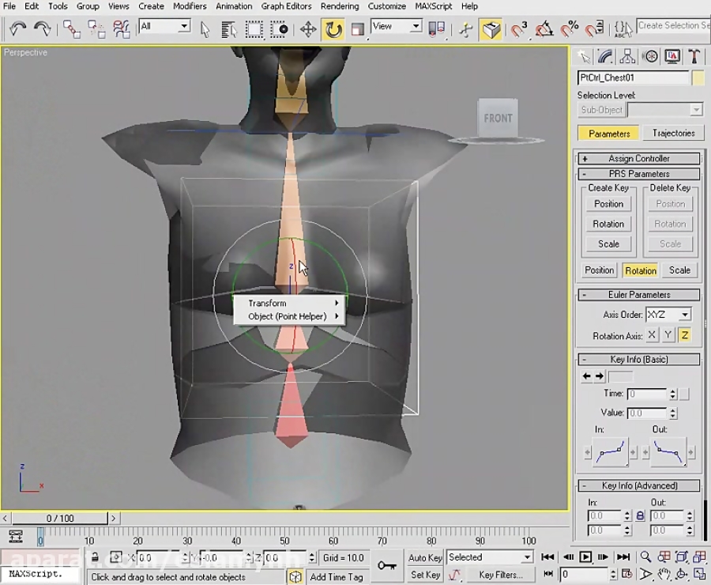Viewport: 711px width, 585px height.
Task: Click the Key Filters button
Action: point(501,575)
